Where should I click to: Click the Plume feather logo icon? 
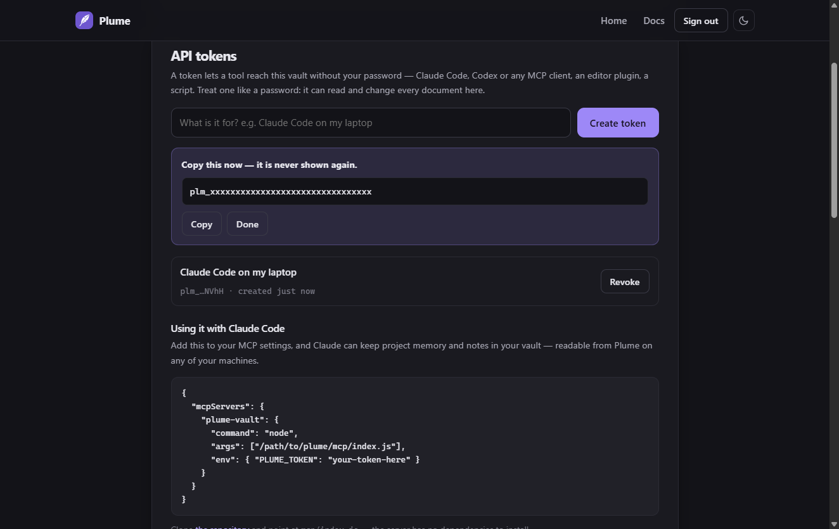[x=84, y=20]
